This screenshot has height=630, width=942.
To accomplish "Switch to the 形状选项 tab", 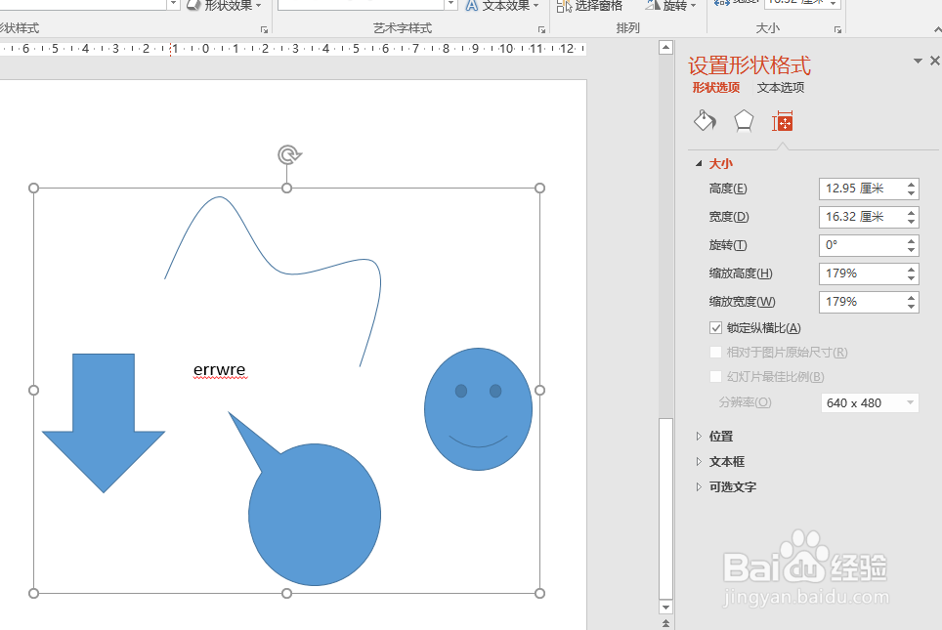I will click(716, 87).
